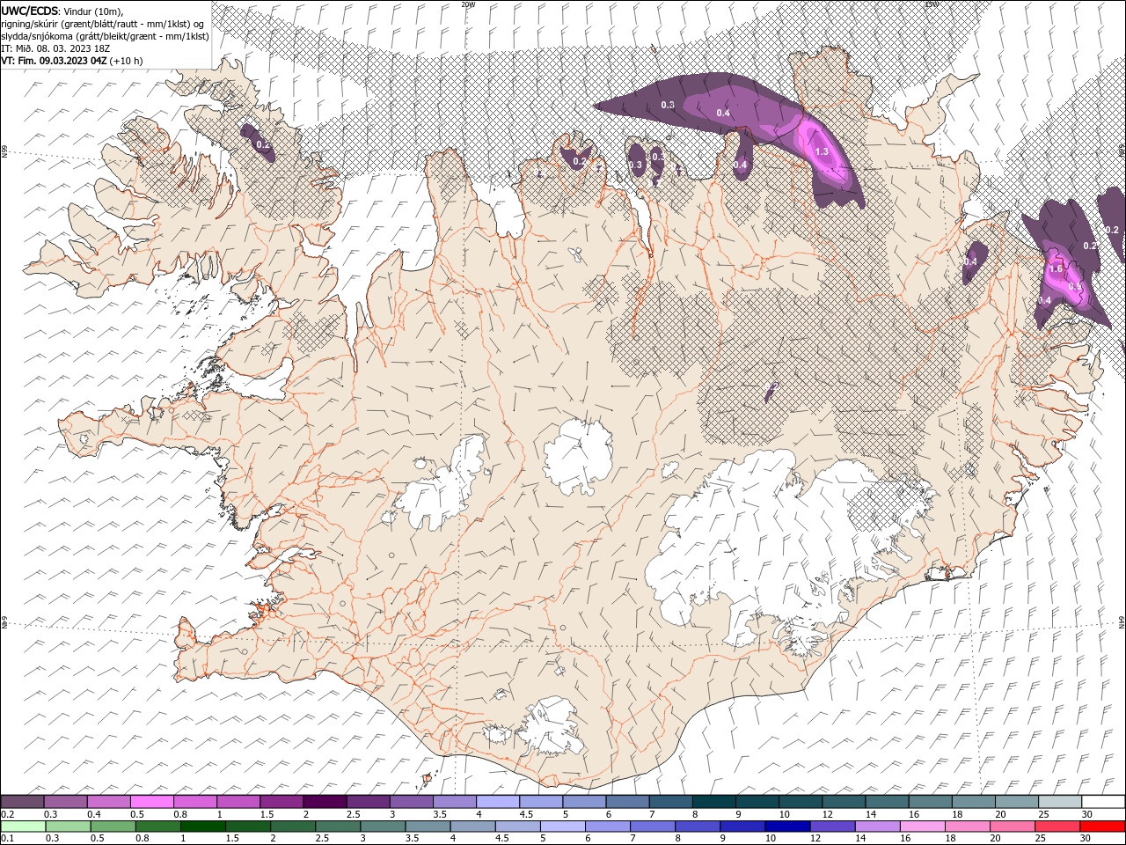This screenshot has height=845, width=1126.
Task: Pick upper legend dark purple swatch between 2 and 2.5
Action: [x=325, y=802]
